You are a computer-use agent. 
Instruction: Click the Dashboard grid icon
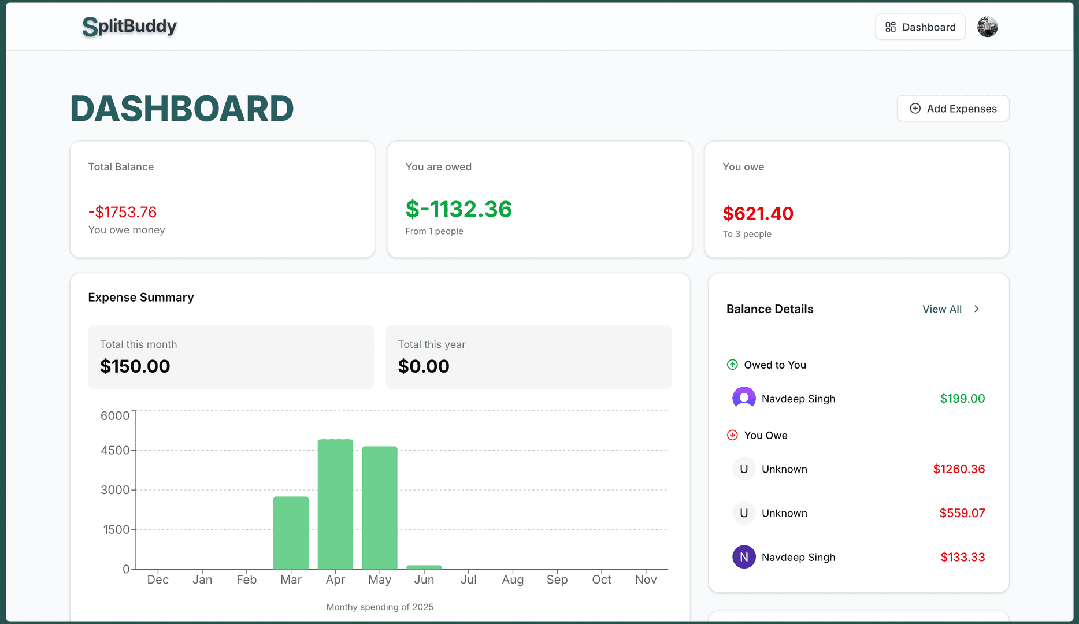coord(891,27)
